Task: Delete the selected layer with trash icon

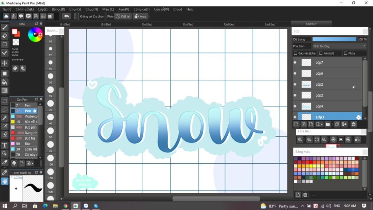Action: click(x=353, y=124)
